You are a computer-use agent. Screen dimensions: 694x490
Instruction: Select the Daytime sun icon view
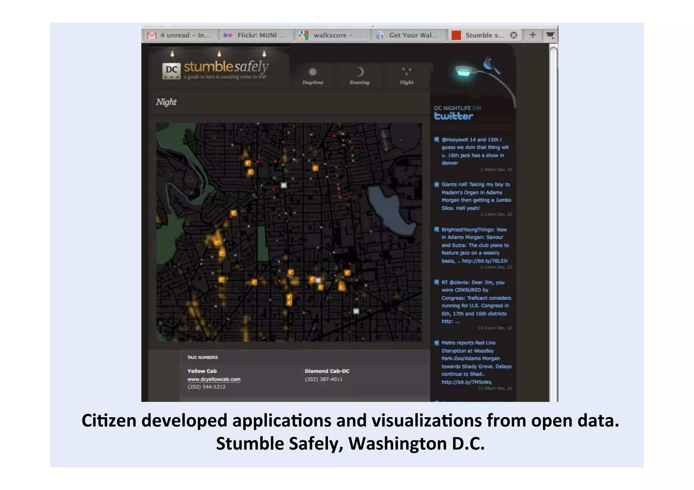312,76
